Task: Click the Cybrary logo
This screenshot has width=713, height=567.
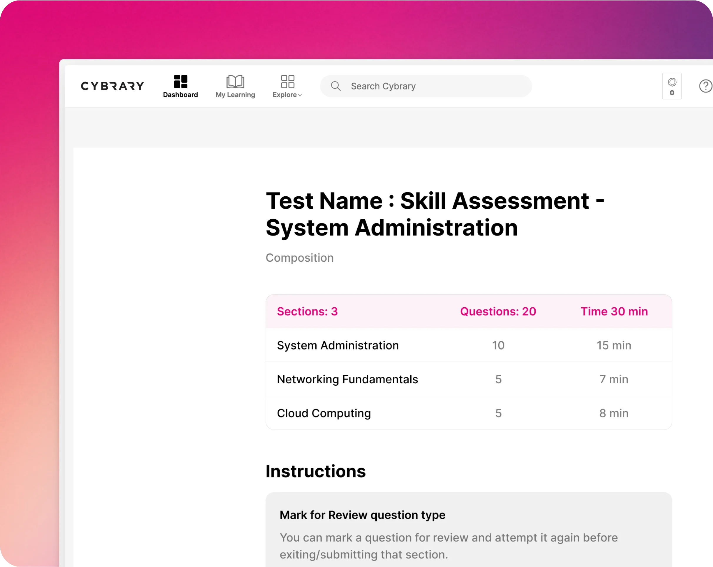Action: pyautogui.click(x=112, y=86)
